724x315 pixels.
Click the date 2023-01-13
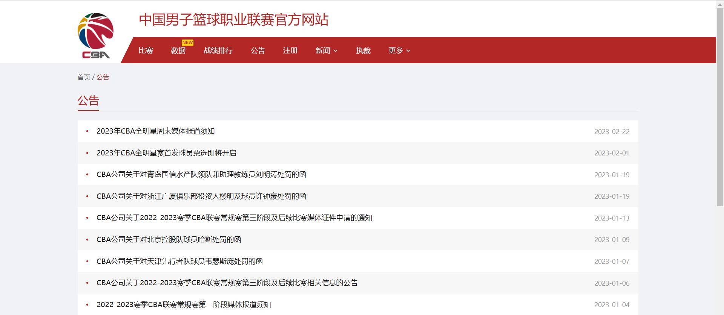pyautogui.click(x=612, y=218)
